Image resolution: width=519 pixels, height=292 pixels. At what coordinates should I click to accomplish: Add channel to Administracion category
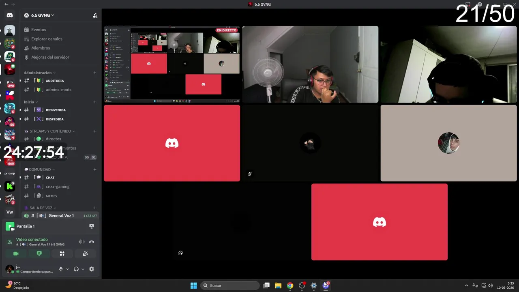[95, 73]
